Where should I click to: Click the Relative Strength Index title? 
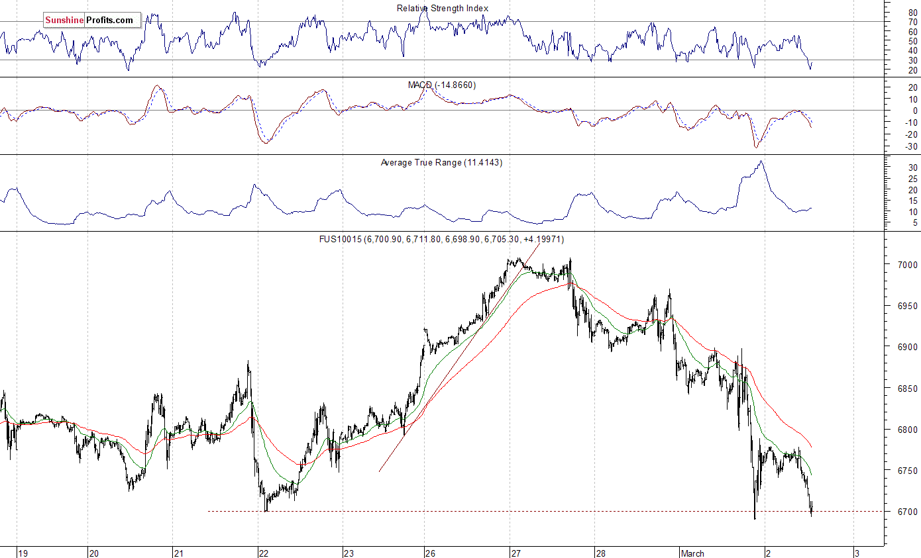[x=443, y=9]
